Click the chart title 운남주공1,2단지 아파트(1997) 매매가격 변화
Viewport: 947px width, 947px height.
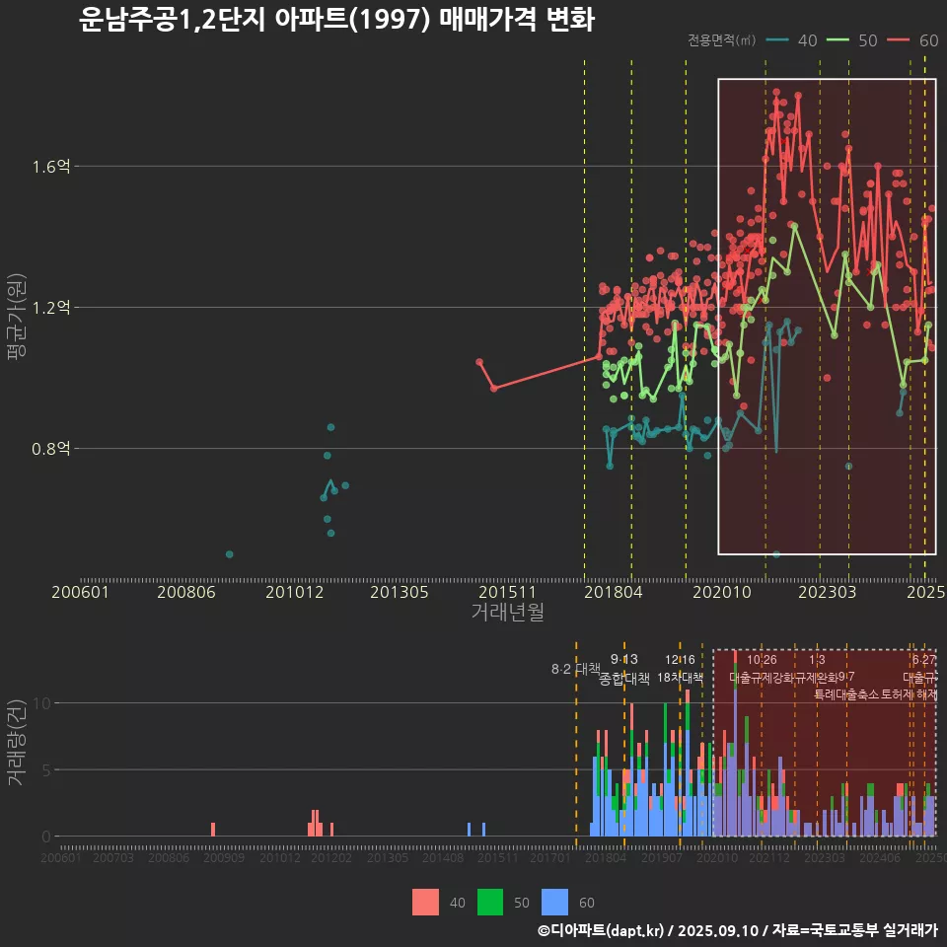(x=337, y=20)
